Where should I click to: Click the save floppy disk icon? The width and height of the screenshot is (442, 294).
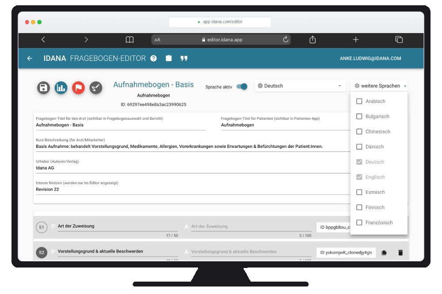point(43,87)
